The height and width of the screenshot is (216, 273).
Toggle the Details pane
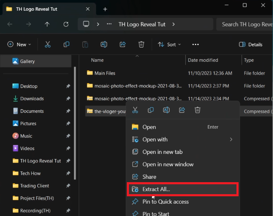tap(251, 45)
